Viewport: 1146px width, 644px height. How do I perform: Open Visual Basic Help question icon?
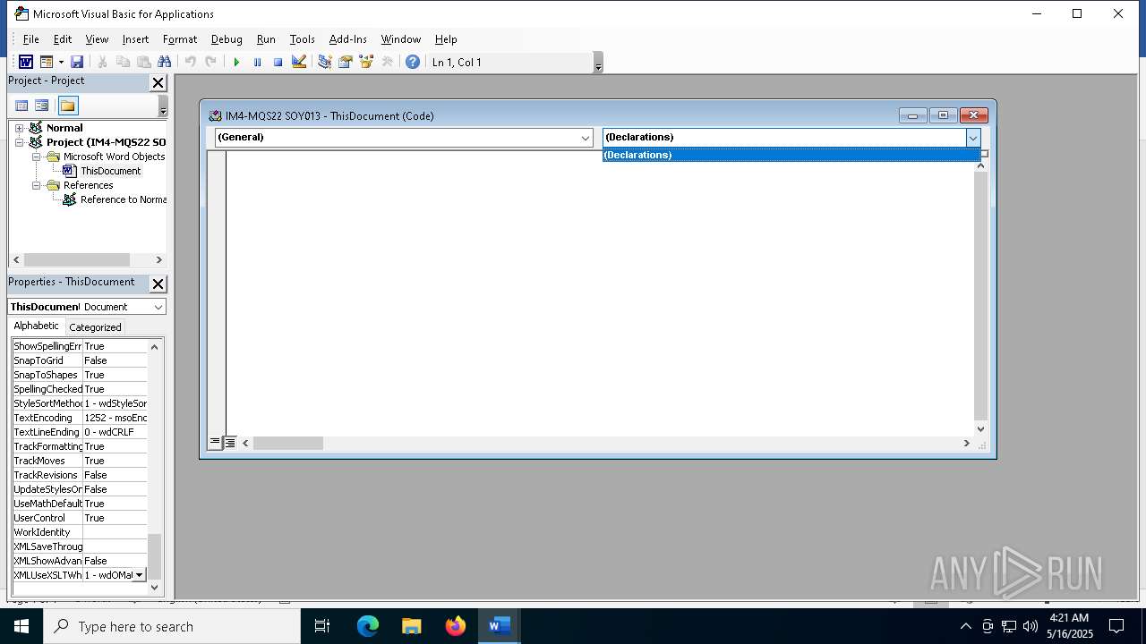pyautogui.click(x=412, y=62)
